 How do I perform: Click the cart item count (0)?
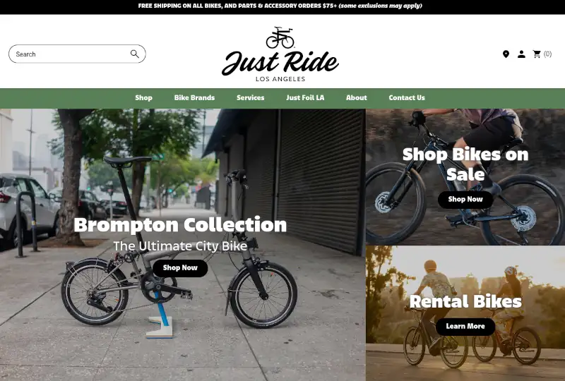point(548,54)
